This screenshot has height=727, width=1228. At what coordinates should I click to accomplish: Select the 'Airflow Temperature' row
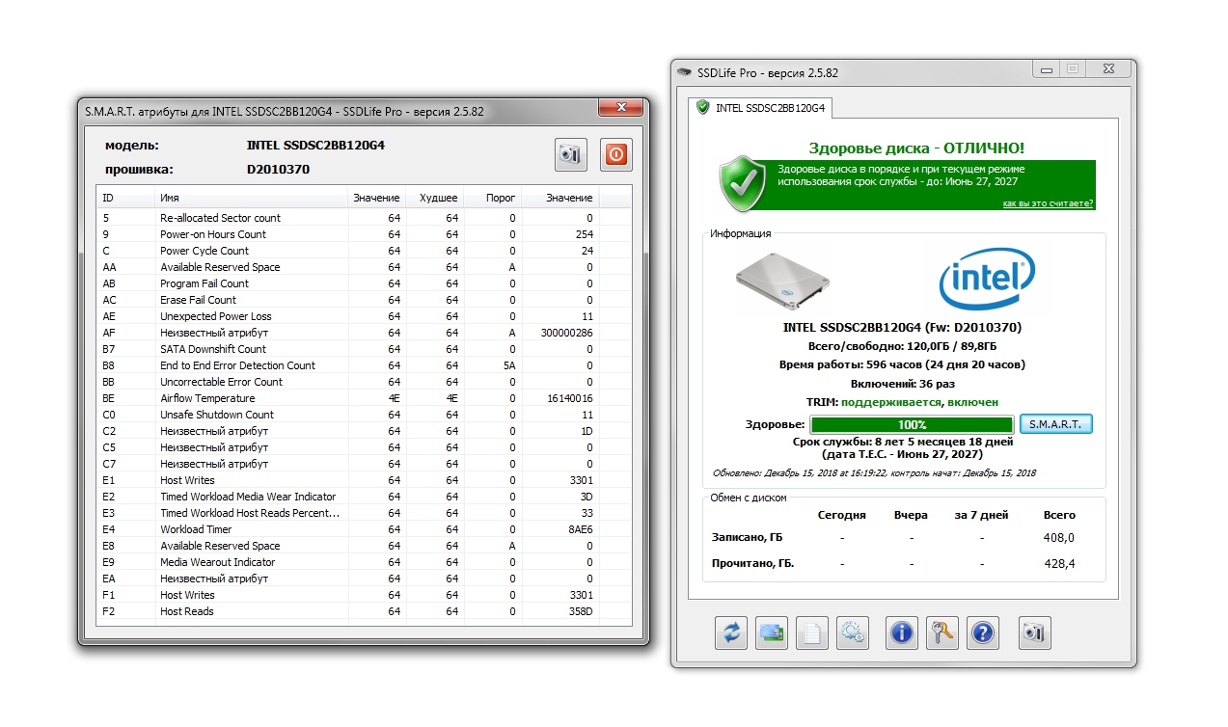365,398
